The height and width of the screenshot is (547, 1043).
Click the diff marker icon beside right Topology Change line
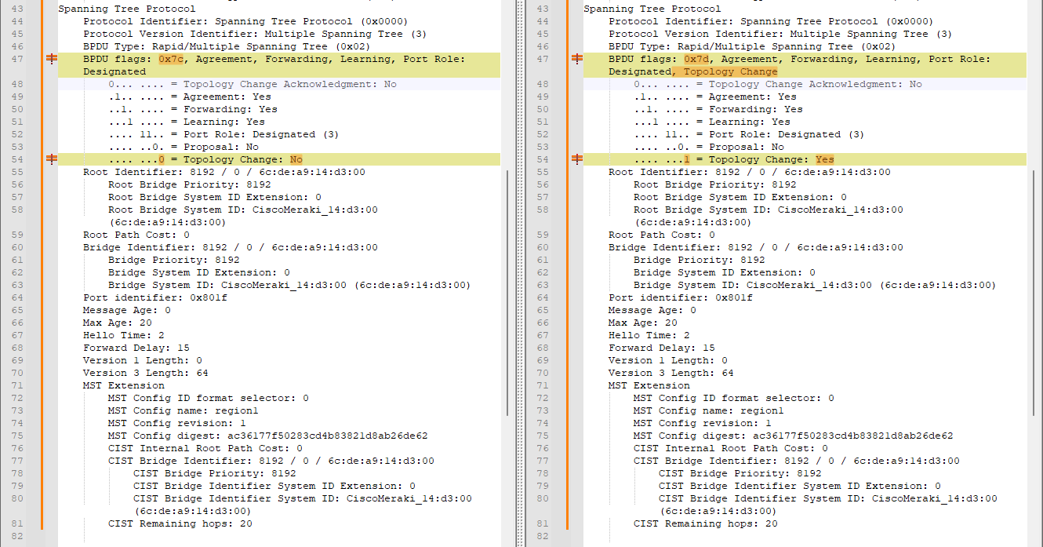point(576,159)
